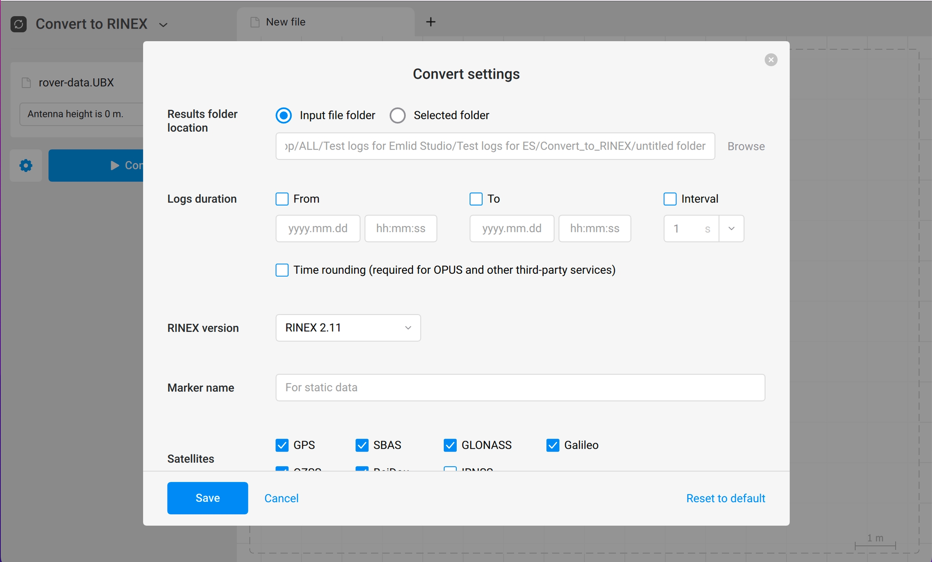Choose the Selected folder radio button
Viewport: 932px width, 562px height.
click(398, 115)
